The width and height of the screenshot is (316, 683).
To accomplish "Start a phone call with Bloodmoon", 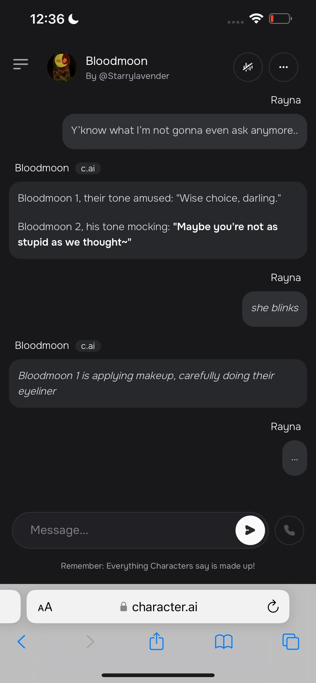I will click(289, 530).
